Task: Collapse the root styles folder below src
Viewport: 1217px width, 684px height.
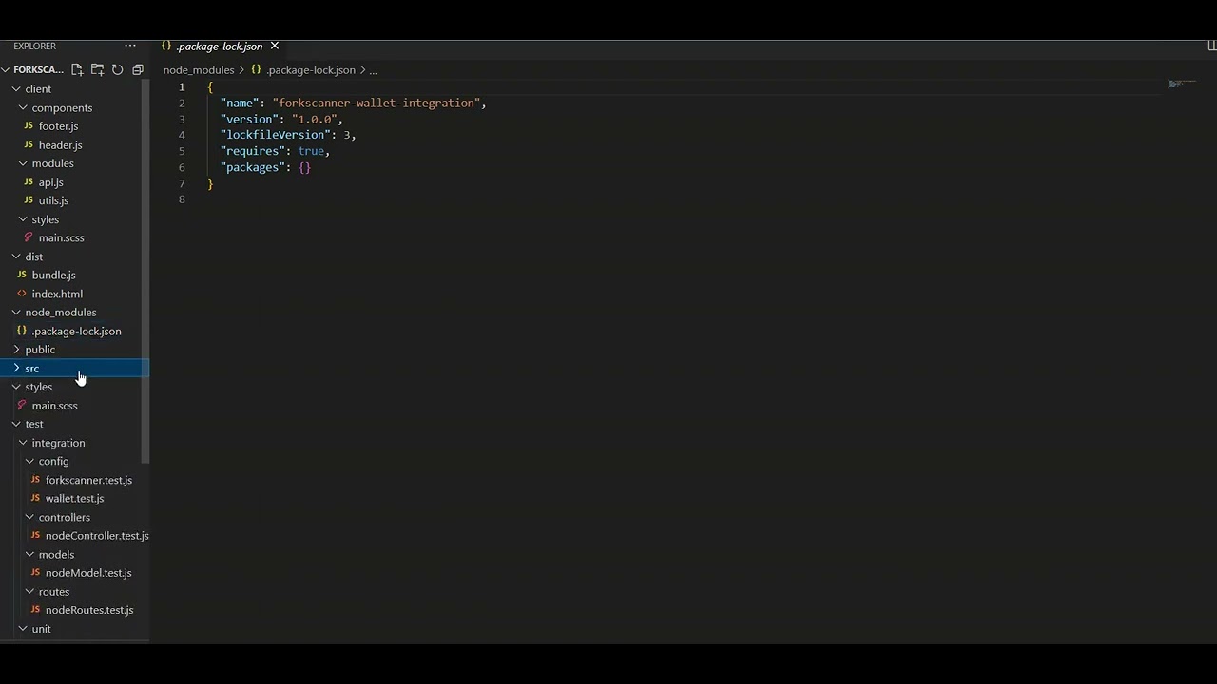Action: (16, 387)
